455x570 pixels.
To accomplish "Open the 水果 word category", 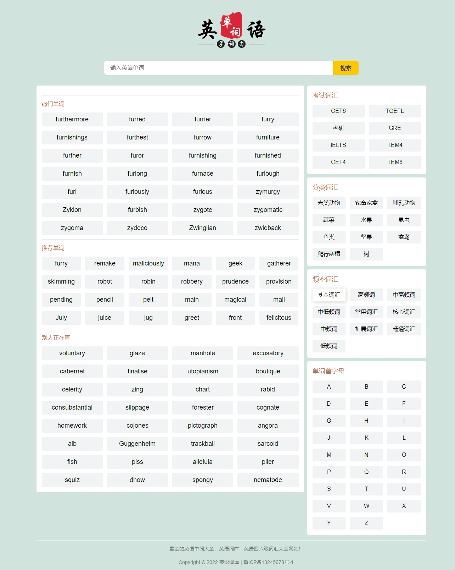I will pyautogui.click(x=366, y=220).
